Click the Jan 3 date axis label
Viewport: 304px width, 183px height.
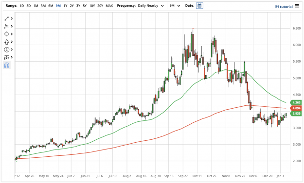click(x=280, y=176)
